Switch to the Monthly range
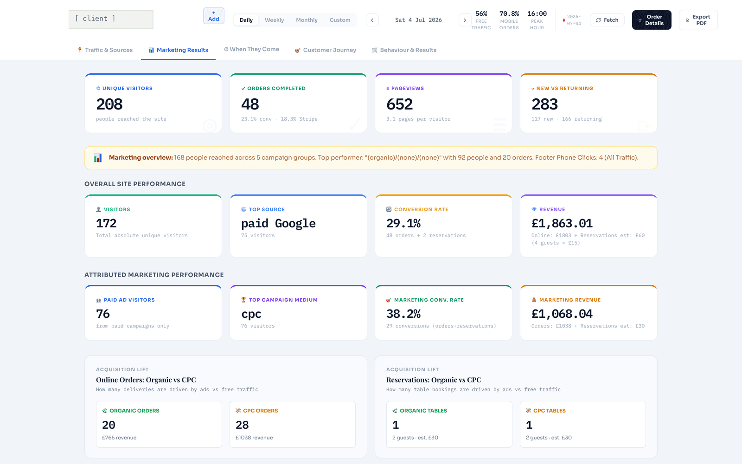 coord(307,20)
